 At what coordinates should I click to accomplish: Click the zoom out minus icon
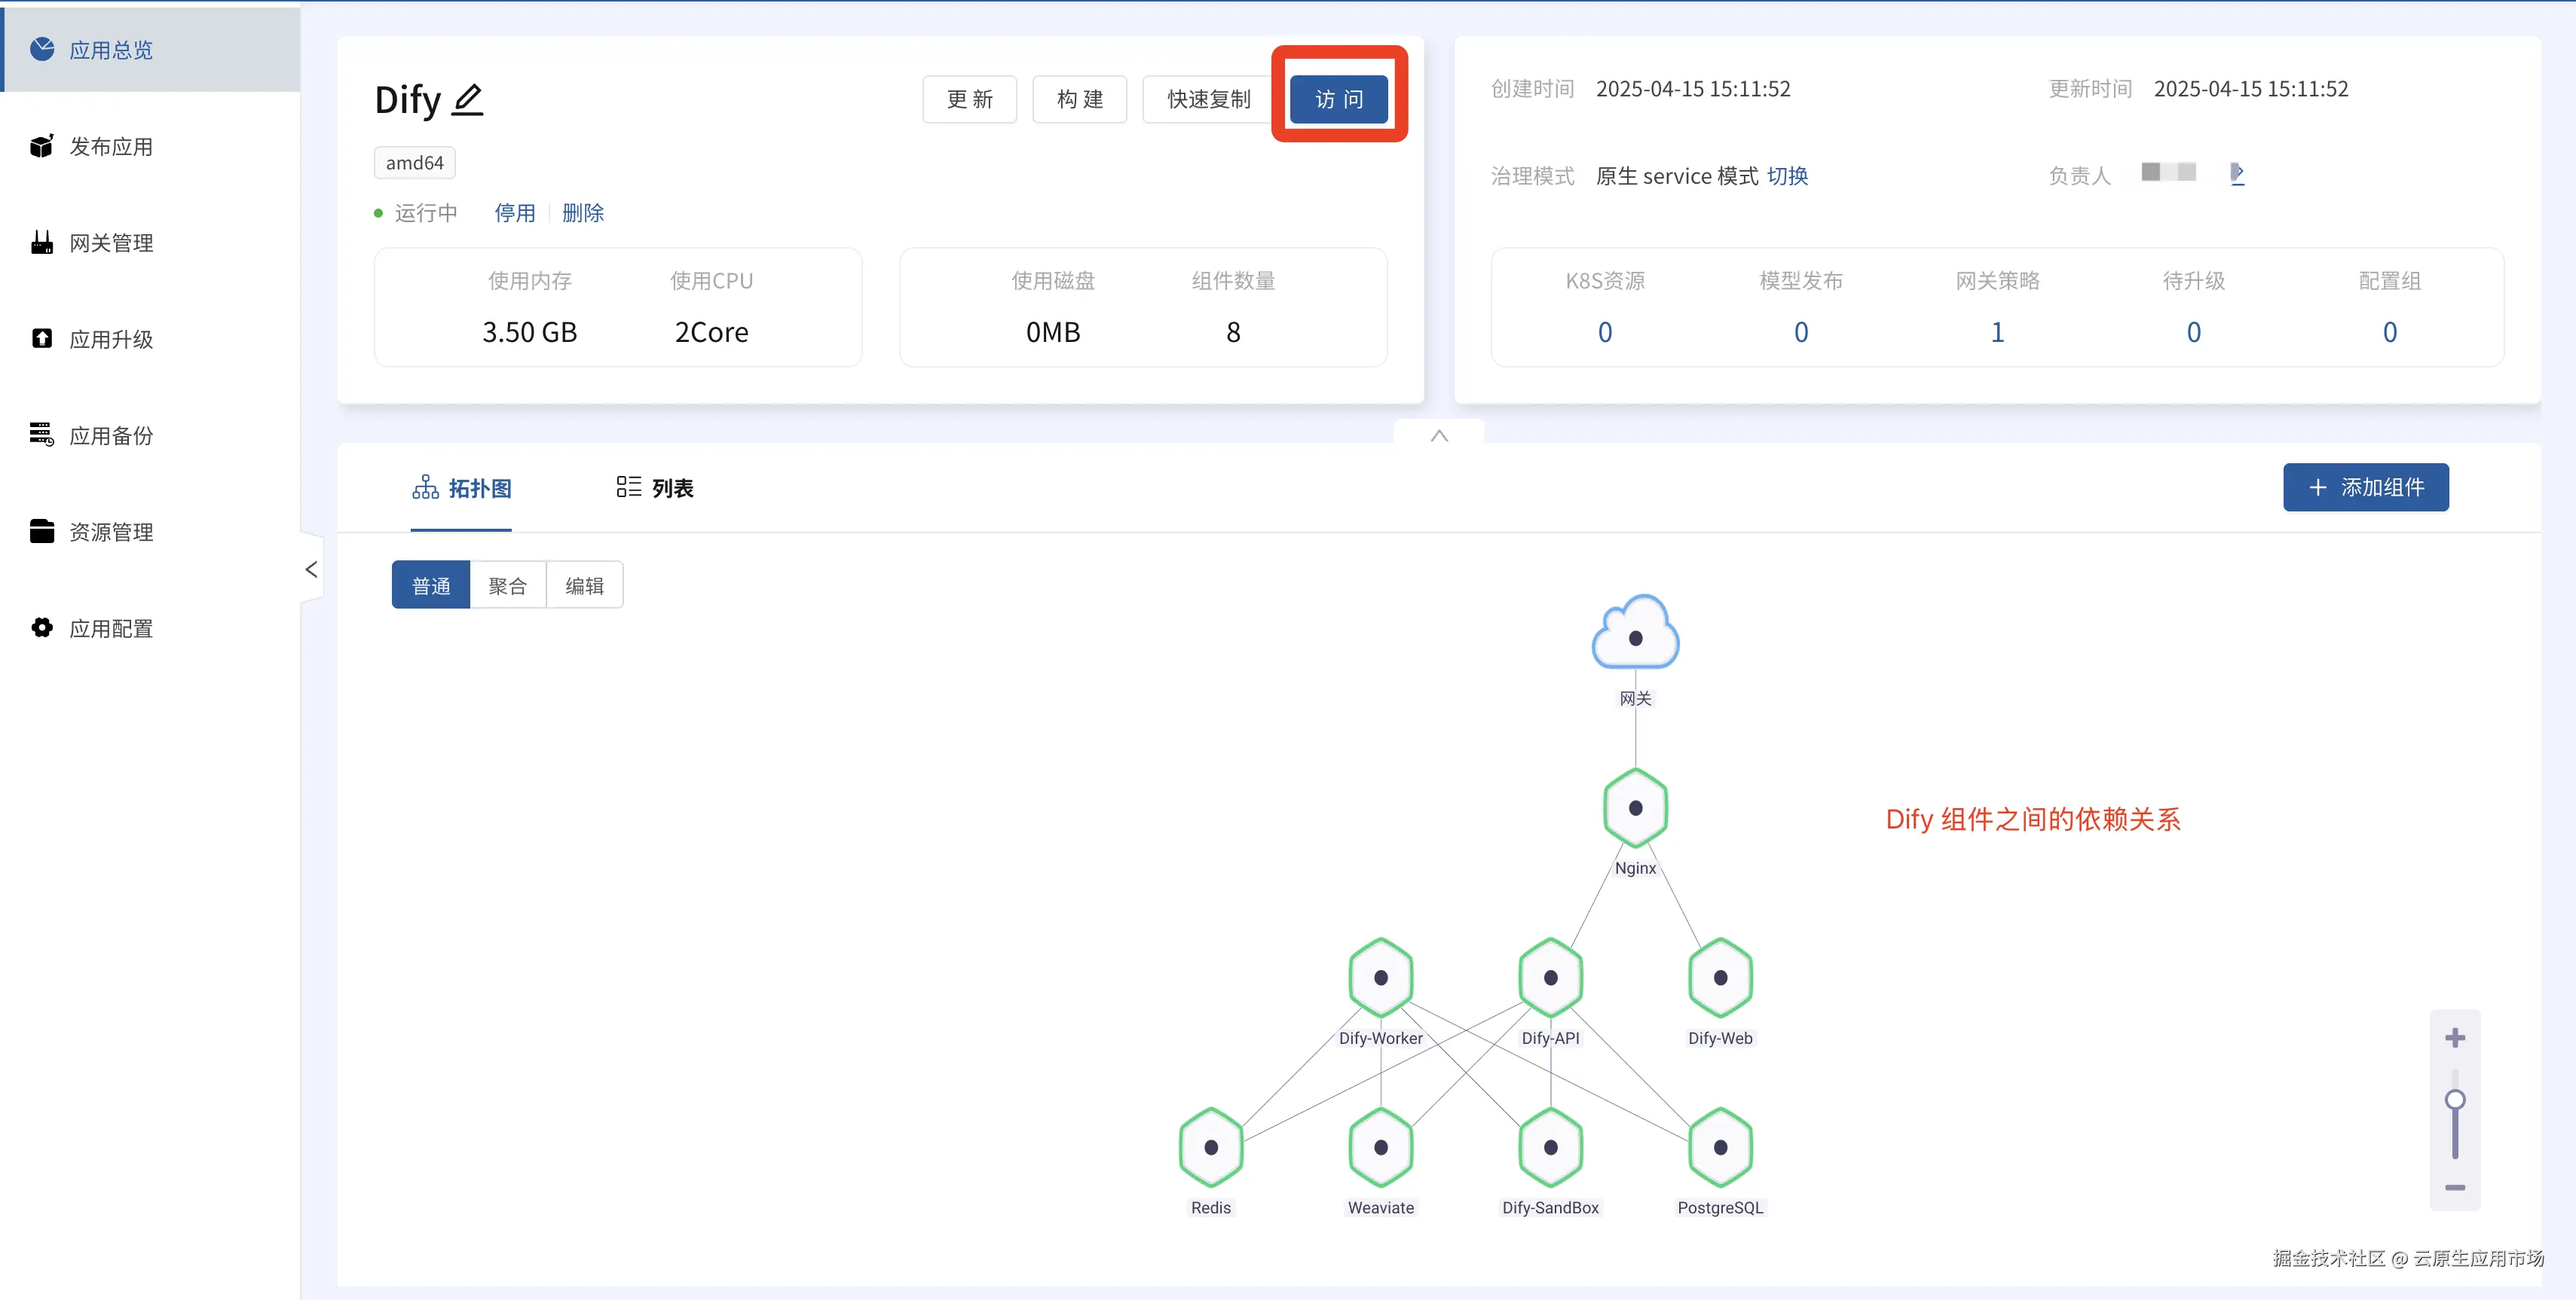coord(2454,1187)
